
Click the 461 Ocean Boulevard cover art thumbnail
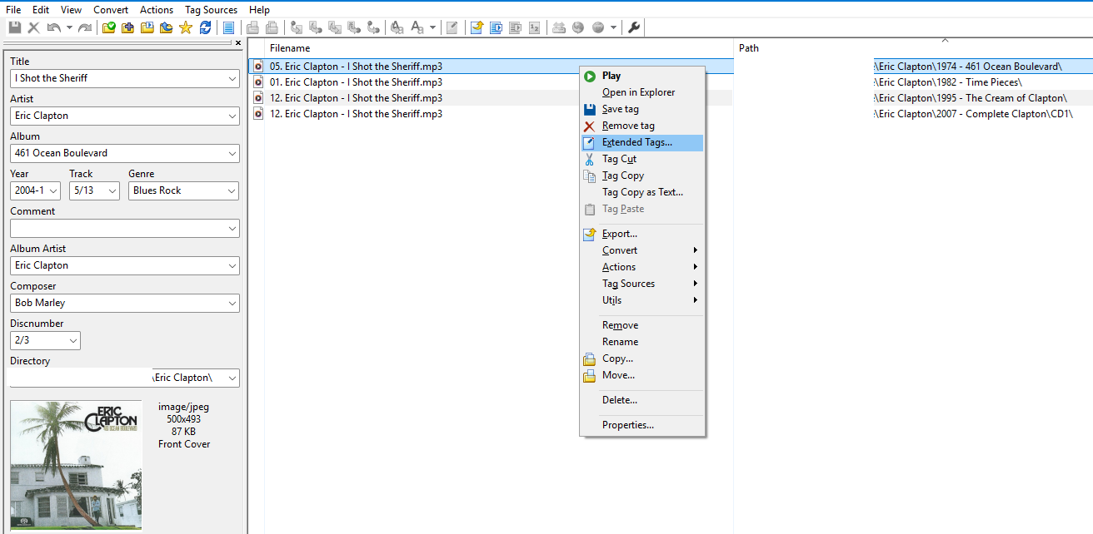[x=76, y=466]
